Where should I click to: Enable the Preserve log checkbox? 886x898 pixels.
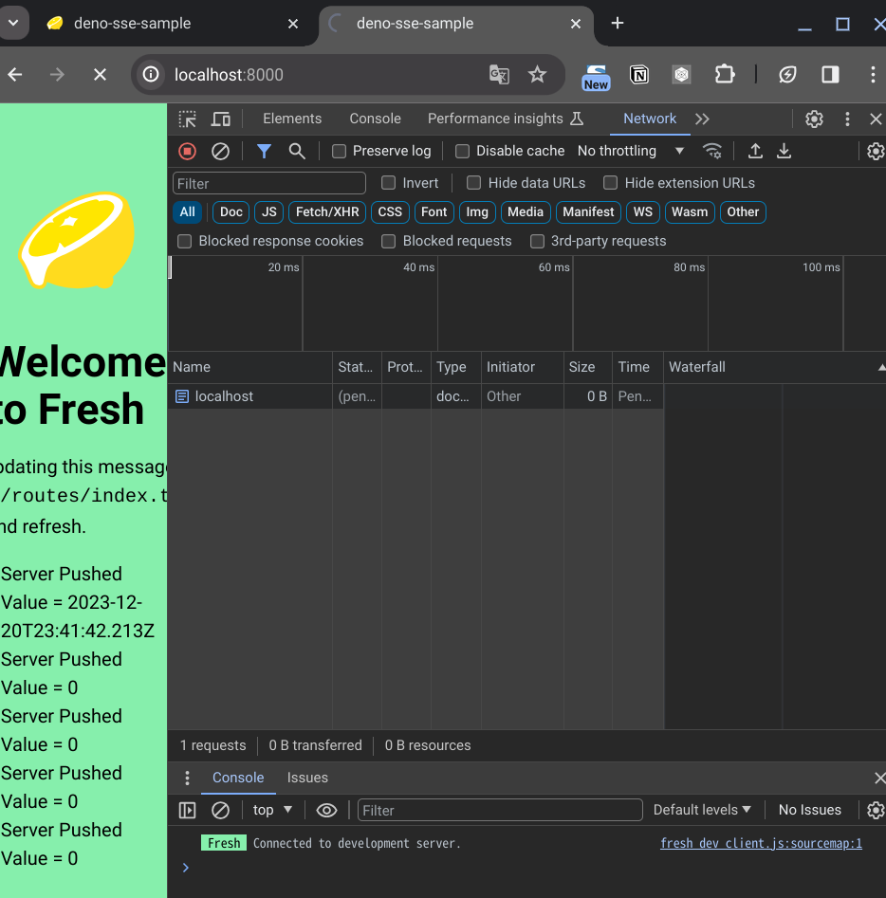[x=339, y=152]
